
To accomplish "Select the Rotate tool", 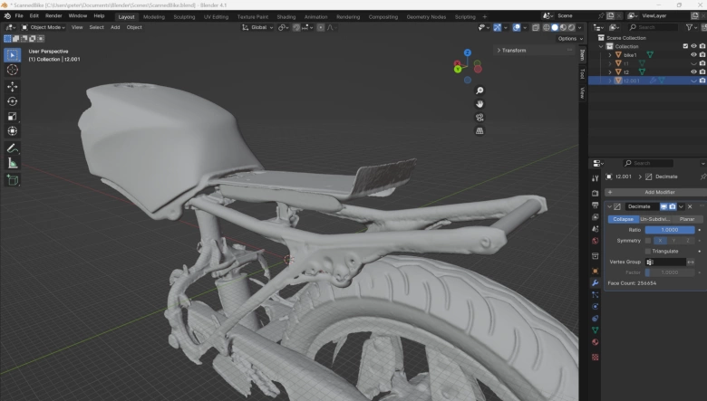I will point(13,101).
